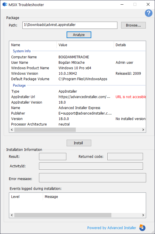The image size is (155, 234).
Task: Click the package list horizontal scrollbar thumb
Action: [45, 130]
